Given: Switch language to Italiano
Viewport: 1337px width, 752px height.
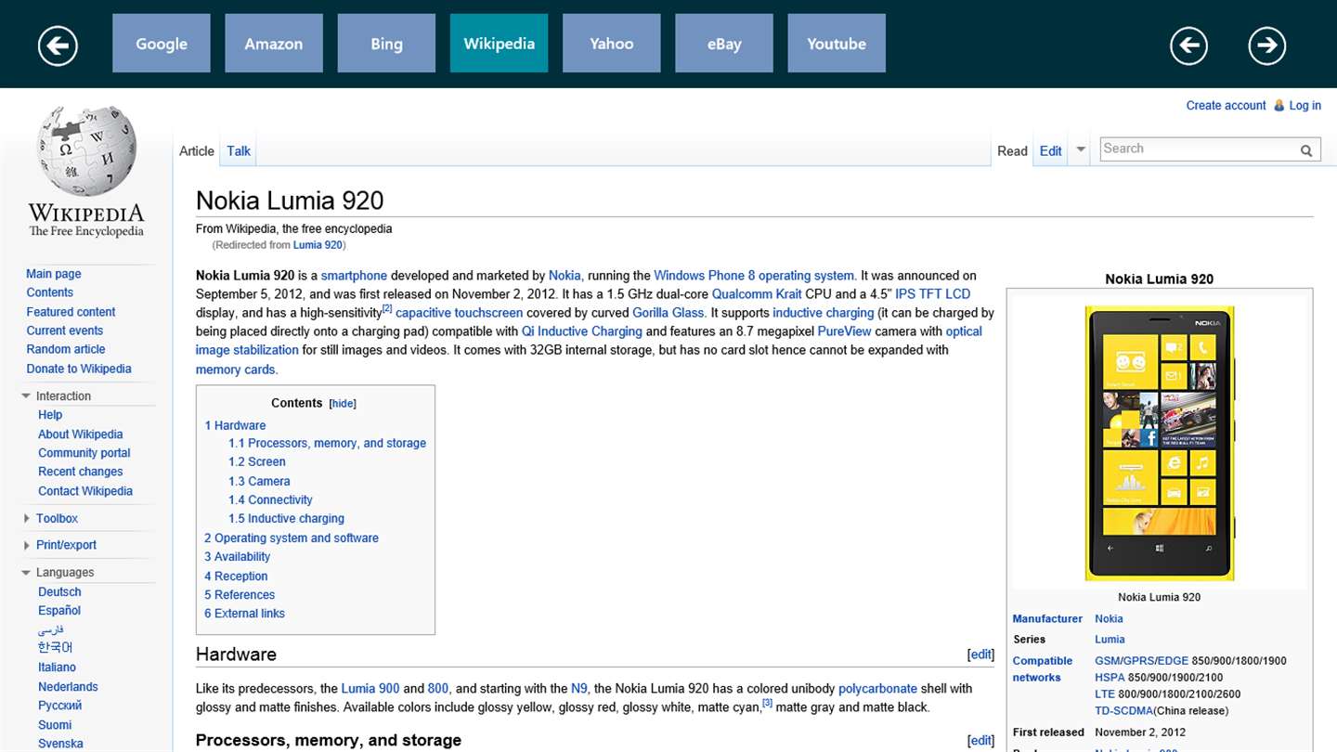Looking at the screenshot, I should pos(58,668).
